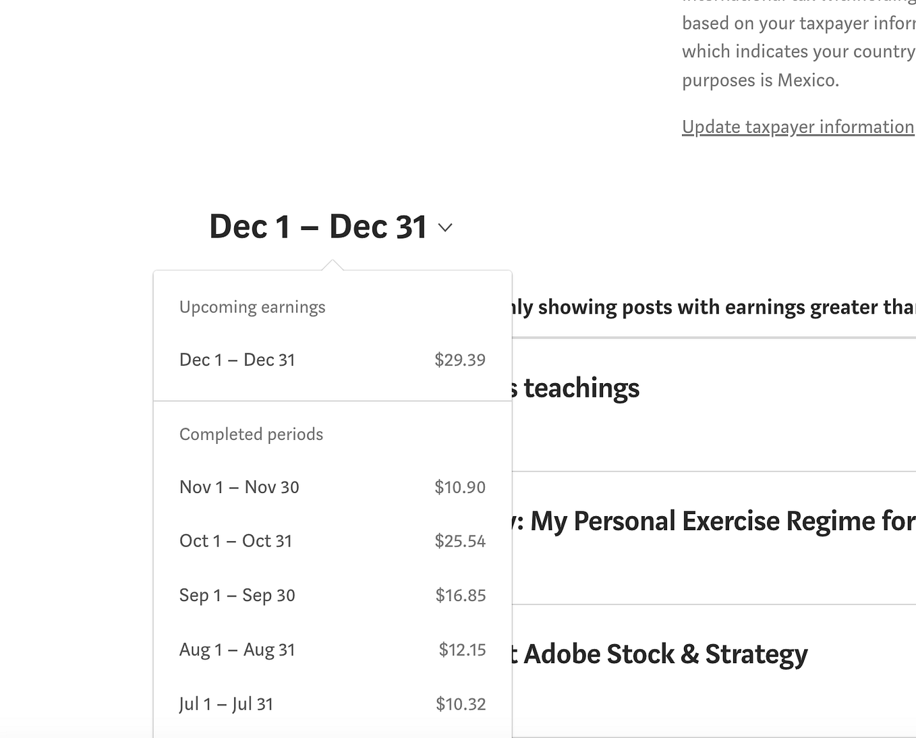Pick the Sep 1 – Sep 30 period

(237, 596)
